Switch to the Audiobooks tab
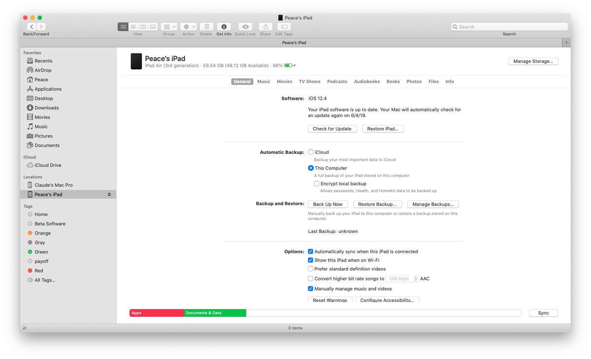Viewport: 591px width, 359px height. (367, 82)
